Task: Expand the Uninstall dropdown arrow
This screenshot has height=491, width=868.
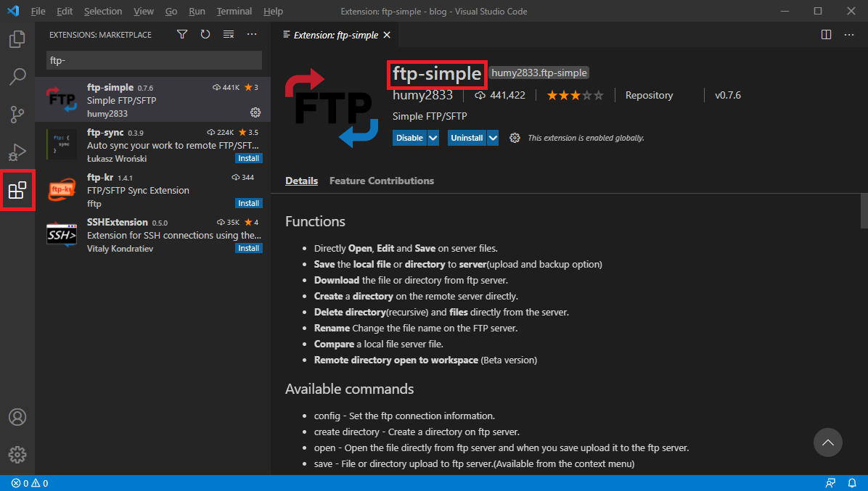Action: pyautogui.click(x=493, y=137)
